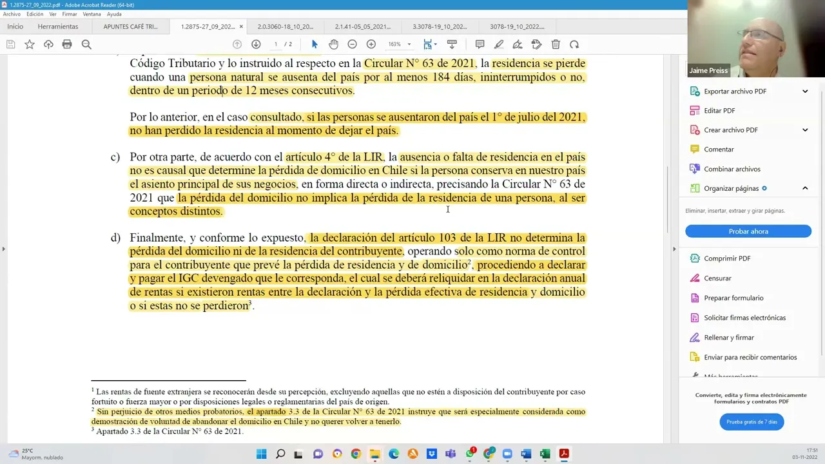
Task: Save the PDF file
Action: point(10,44)
